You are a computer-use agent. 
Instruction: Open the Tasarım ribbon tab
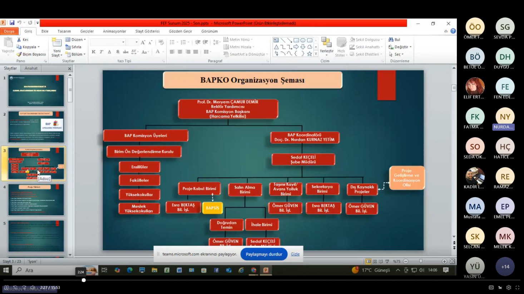click(x=64, y=31)
